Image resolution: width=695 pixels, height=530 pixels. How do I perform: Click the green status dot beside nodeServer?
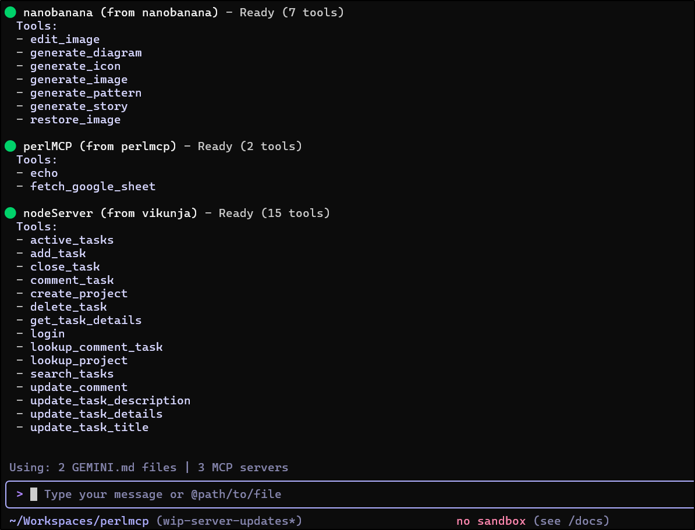click(x=10, y=214)
